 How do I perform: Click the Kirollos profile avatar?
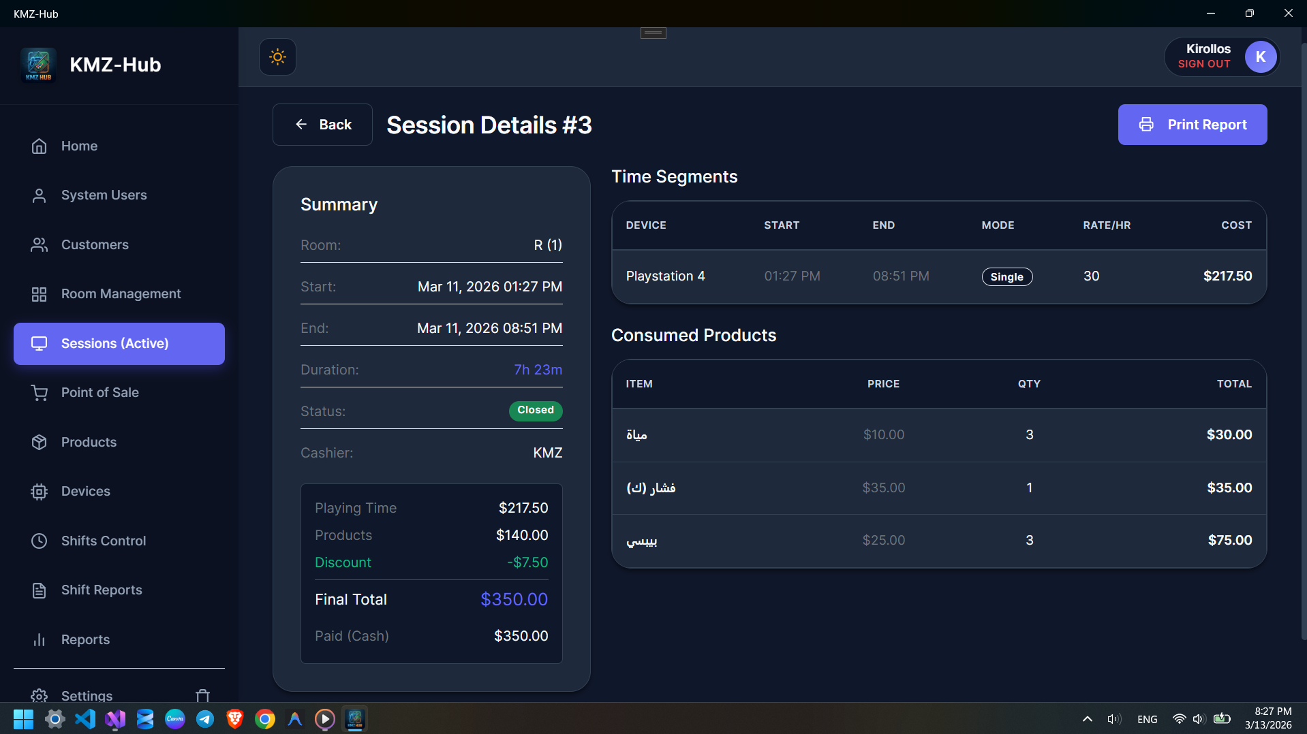(x=1261, y=57)
